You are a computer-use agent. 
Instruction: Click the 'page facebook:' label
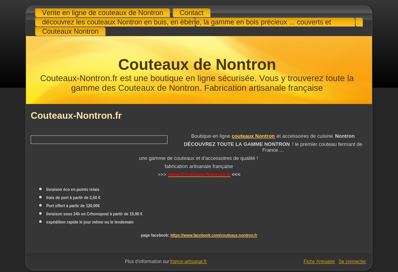point(155,235)
